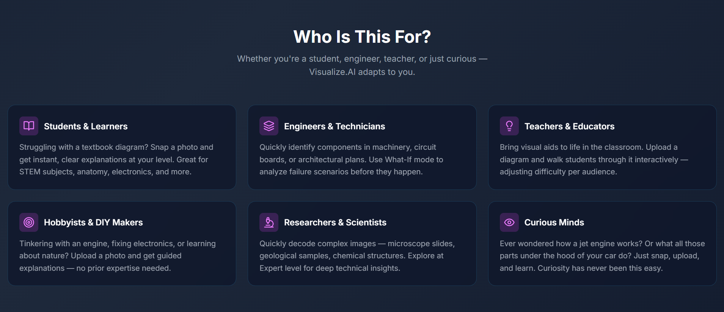Click the Hobbyists card text about tinkering
724x312 pixels.
click(x=118, y=256)
